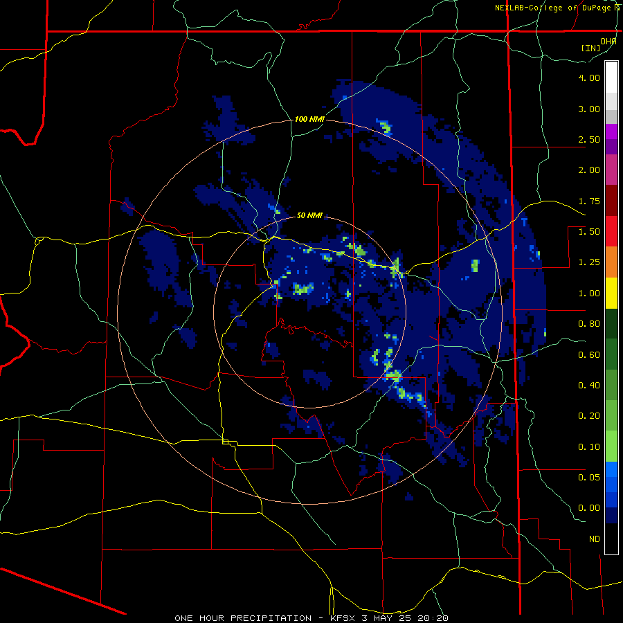Pick the orange legend swatch beside 1.25

tap(611, 262)
